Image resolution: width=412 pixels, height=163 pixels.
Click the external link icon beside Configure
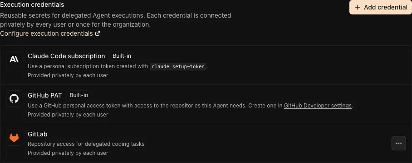[98, 33]
